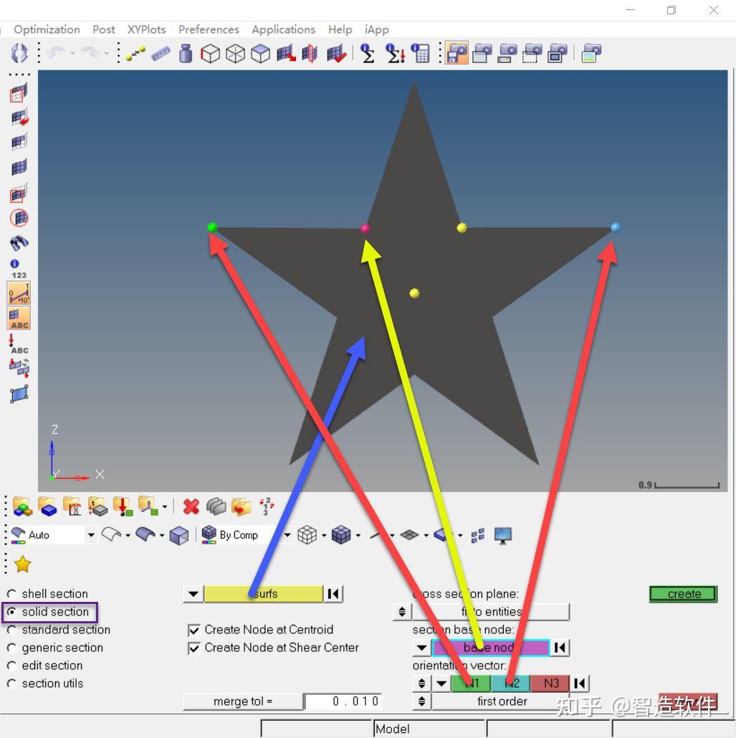Click the yellow star favorites icon

click(23, 564)
